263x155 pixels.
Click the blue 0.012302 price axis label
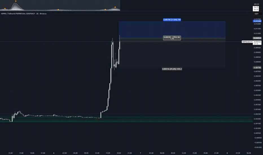pyautogui.click(x=257, y=21)
